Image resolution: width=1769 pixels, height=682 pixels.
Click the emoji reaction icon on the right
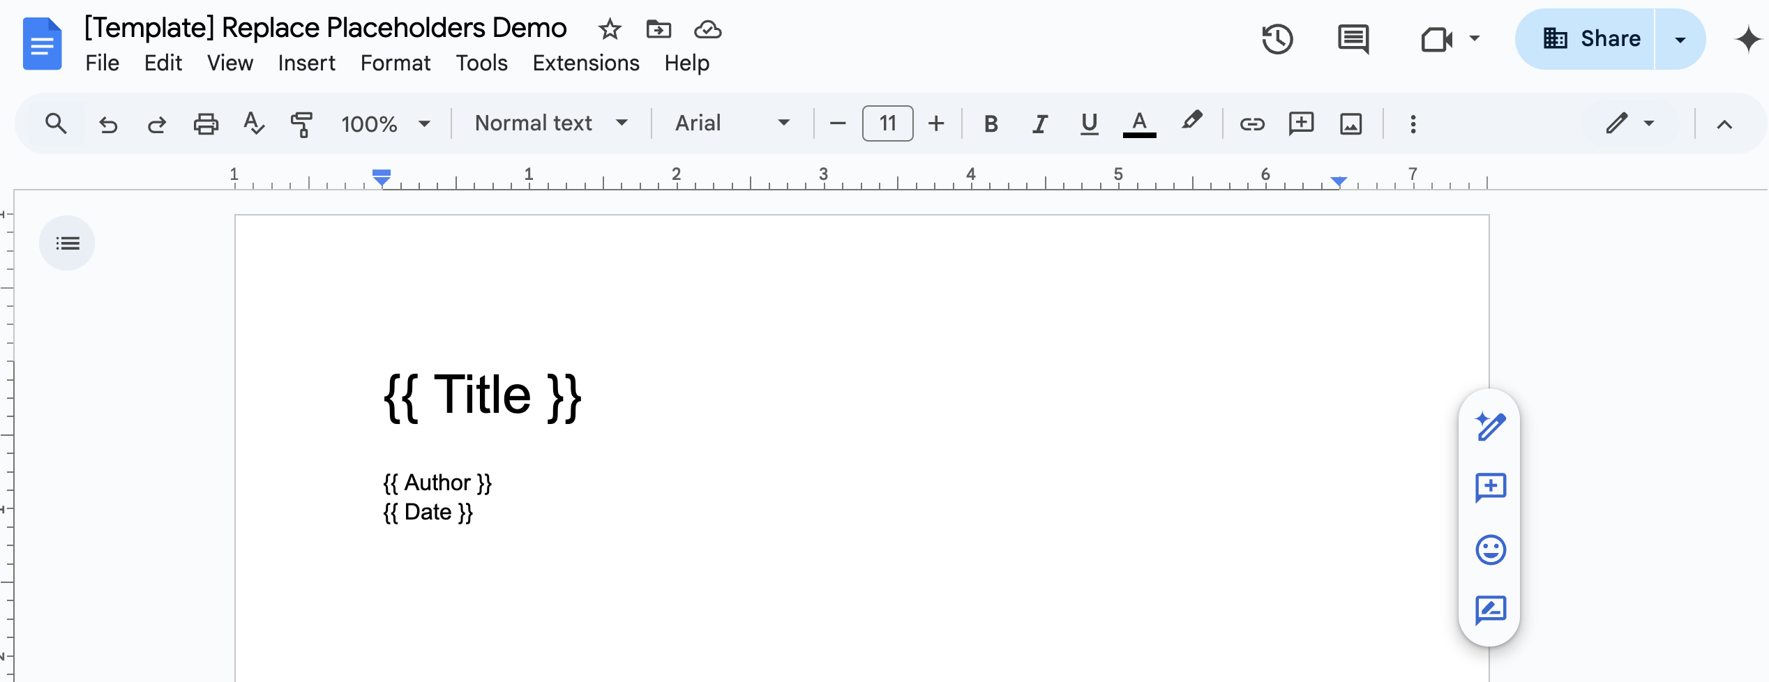pos(1490,550)
